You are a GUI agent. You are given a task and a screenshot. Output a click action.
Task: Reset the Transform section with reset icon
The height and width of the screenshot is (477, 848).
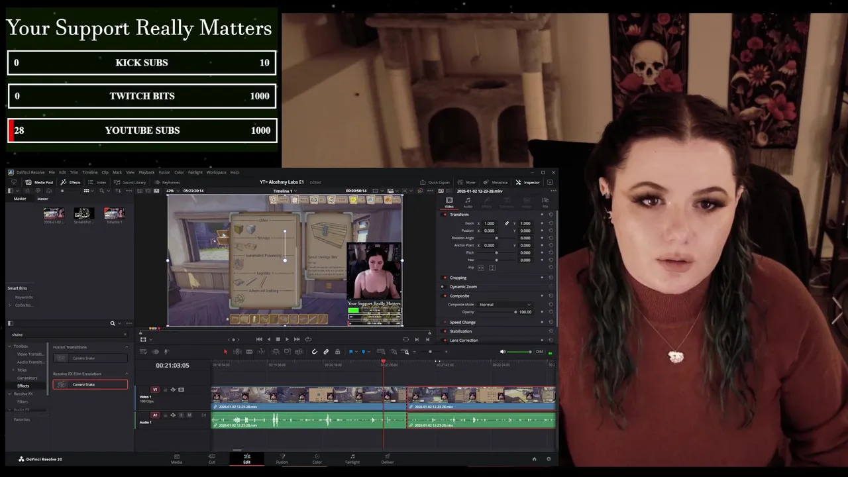click(x=551, y=215)
